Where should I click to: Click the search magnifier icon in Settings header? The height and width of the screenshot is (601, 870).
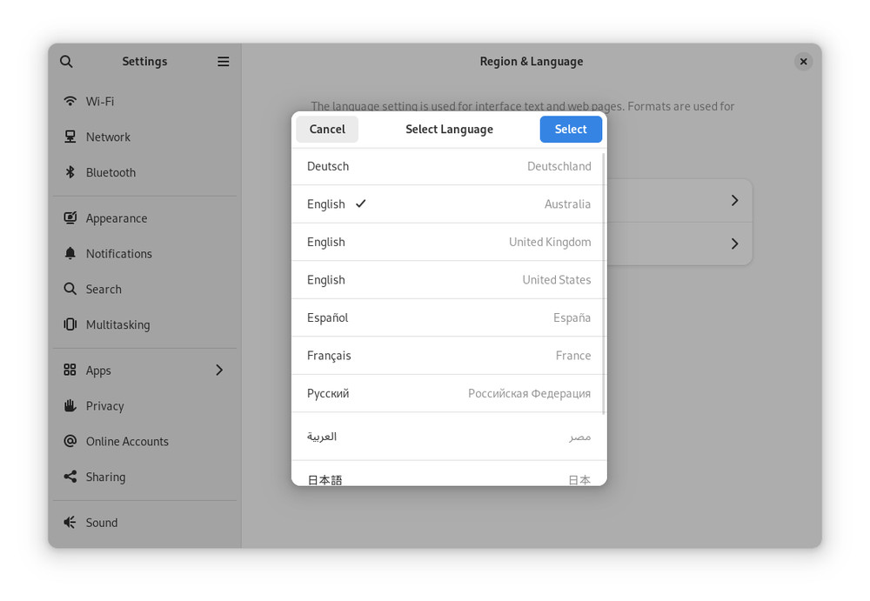pos(66,62)
